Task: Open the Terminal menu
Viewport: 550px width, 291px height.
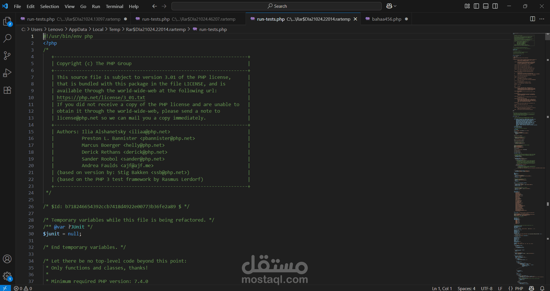Action: (114, 6)
